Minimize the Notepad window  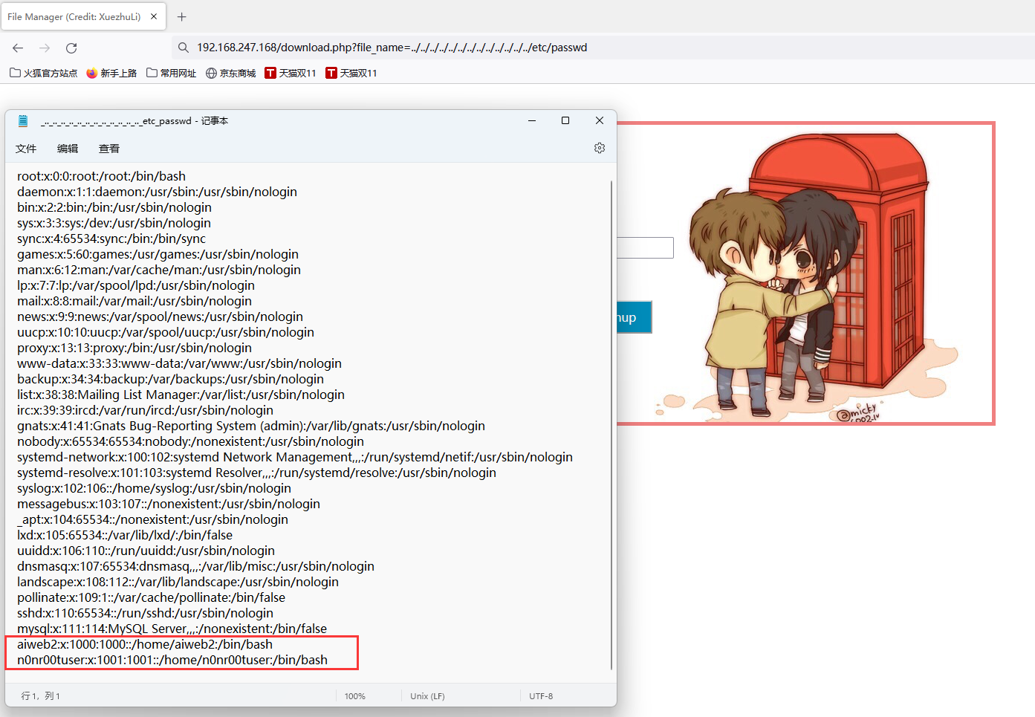click(532, 120)
